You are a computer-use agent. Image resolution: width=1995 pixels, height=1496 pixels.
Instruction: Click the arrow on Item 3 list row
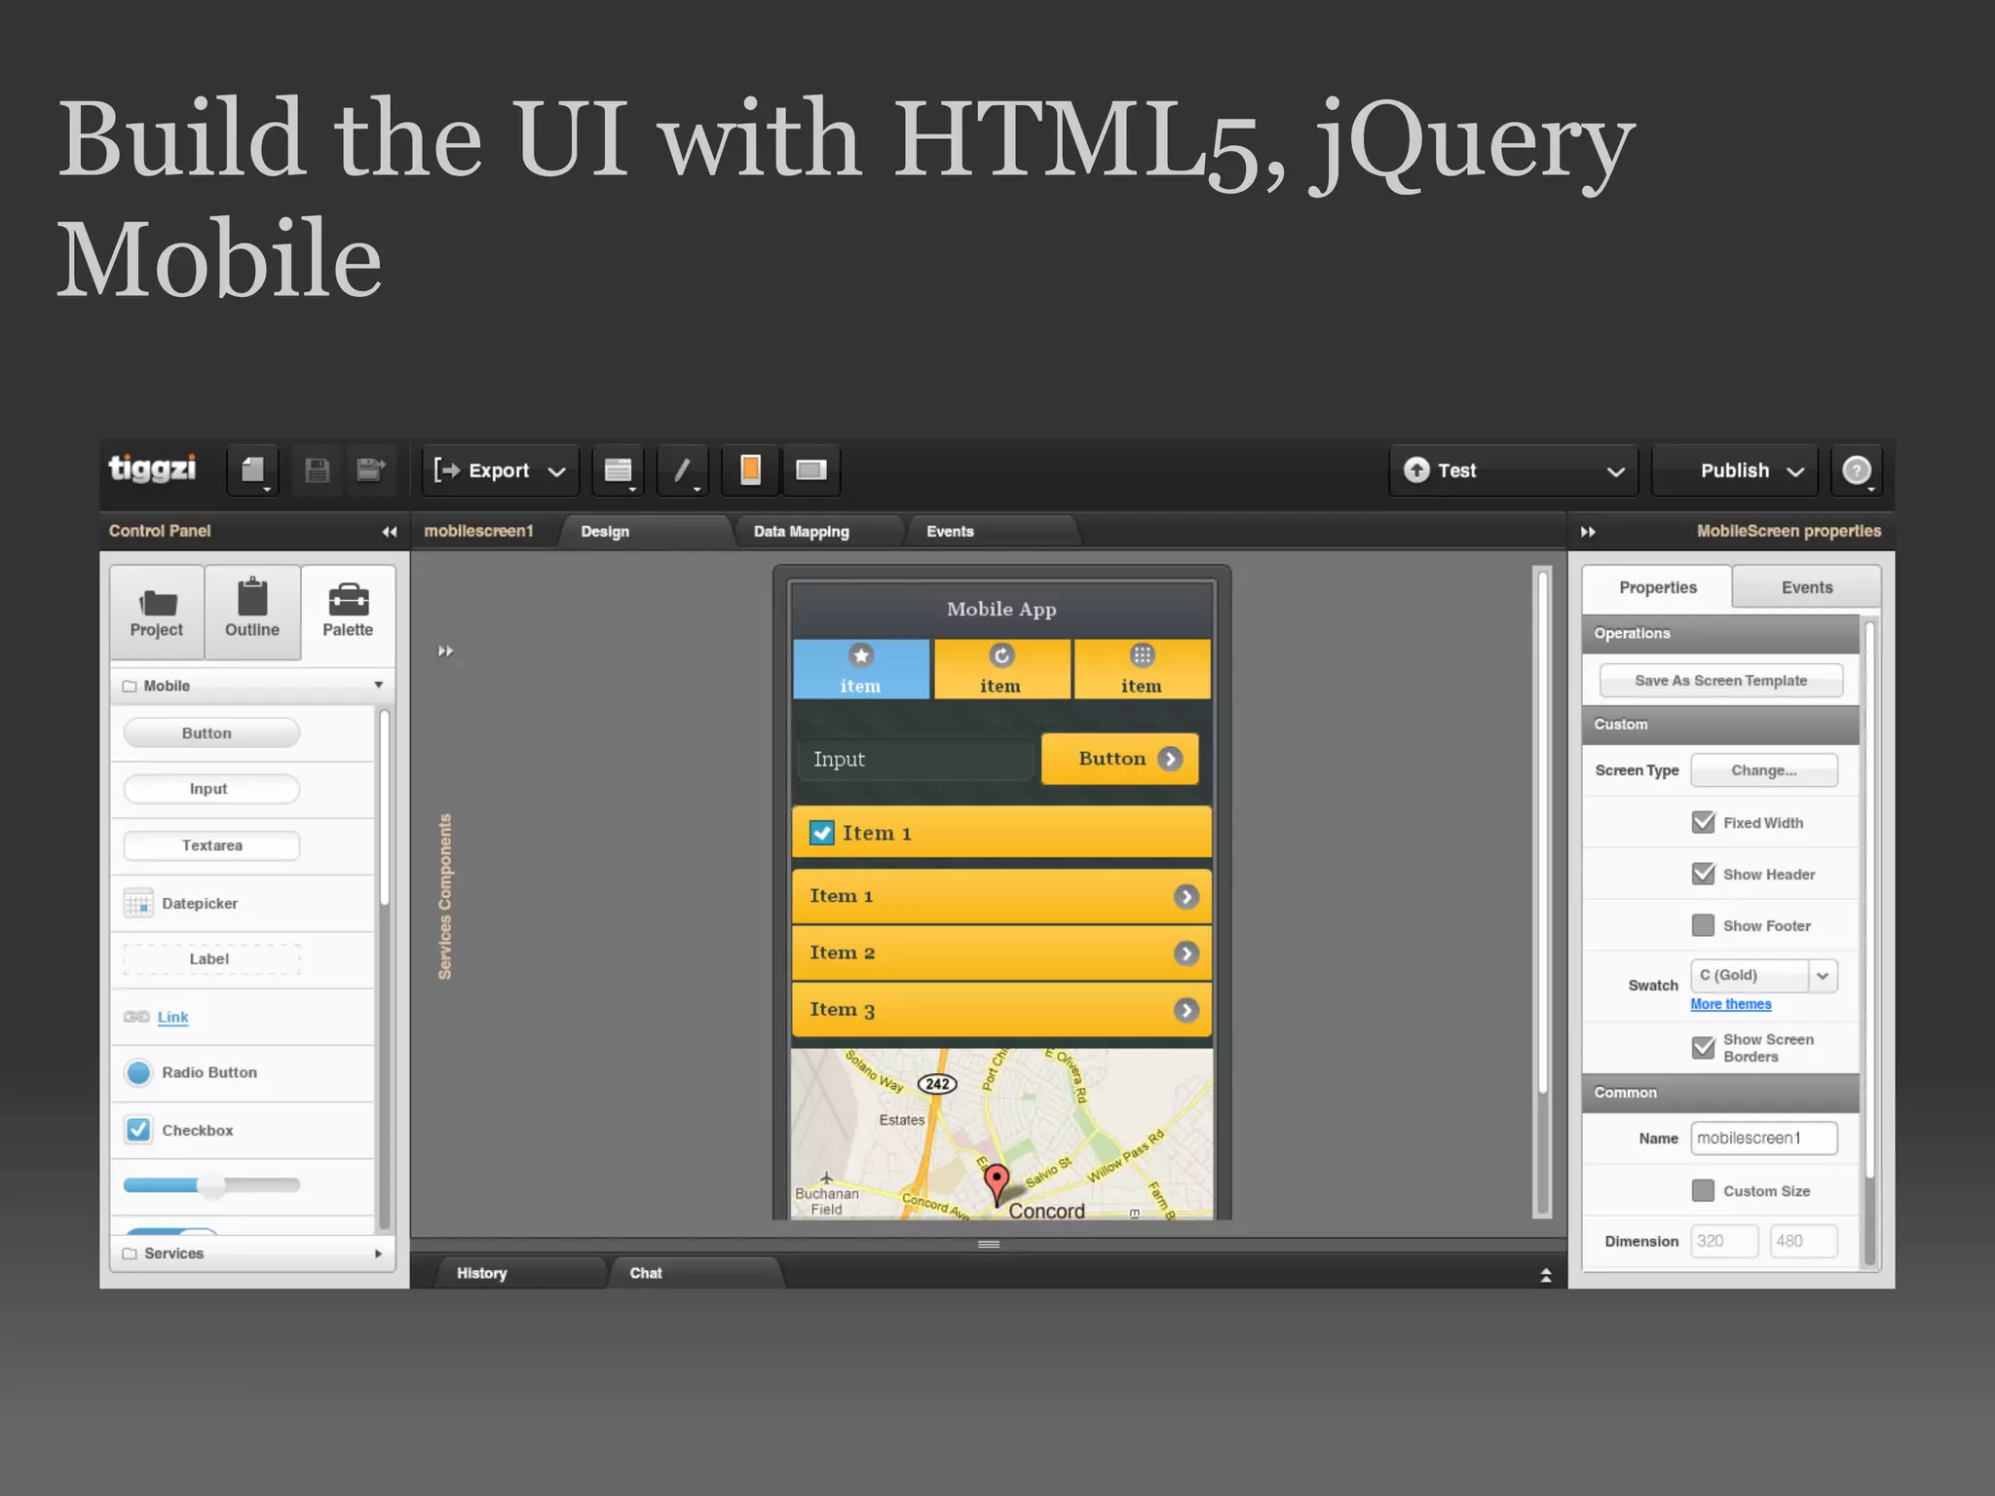pyautogui.click(x=1186, y=1010)
